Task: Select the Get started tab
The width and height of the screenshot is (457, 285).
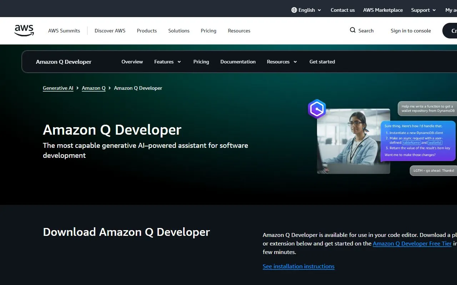Action: point(322,62)
